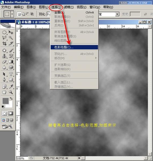Select the Type tool
Image resolution: width=153 pixels, height=161 pixels.
coord(11,74)
